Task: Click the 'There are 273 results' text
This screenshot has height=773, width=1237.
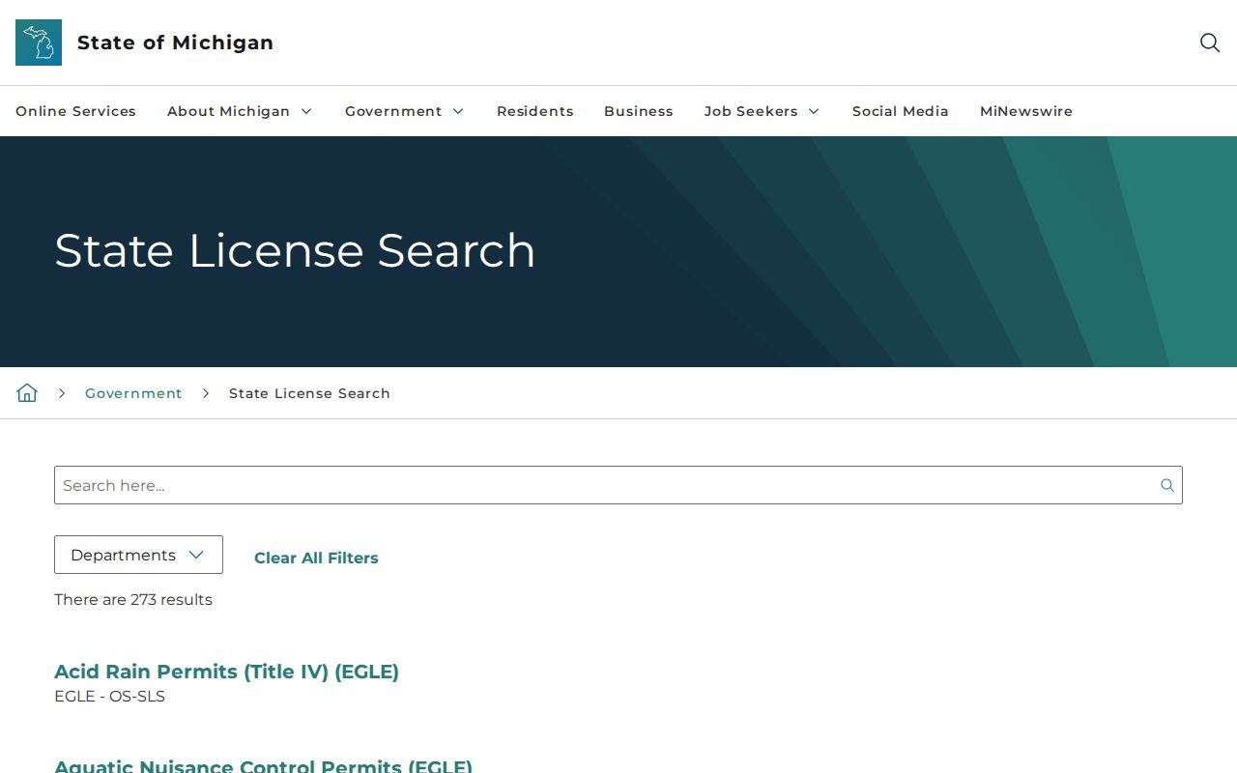Action: click(133, 600)
